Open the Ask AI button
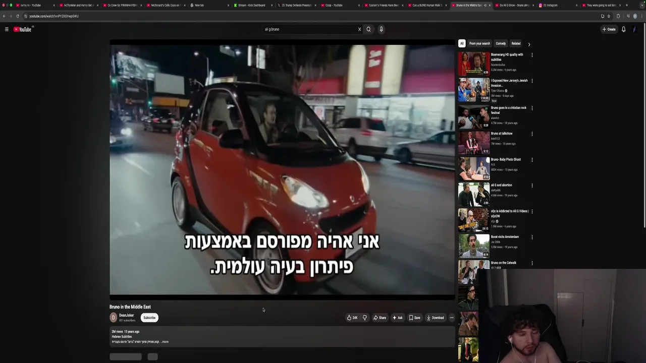646x363 pixels. click(x=398, y=318)
